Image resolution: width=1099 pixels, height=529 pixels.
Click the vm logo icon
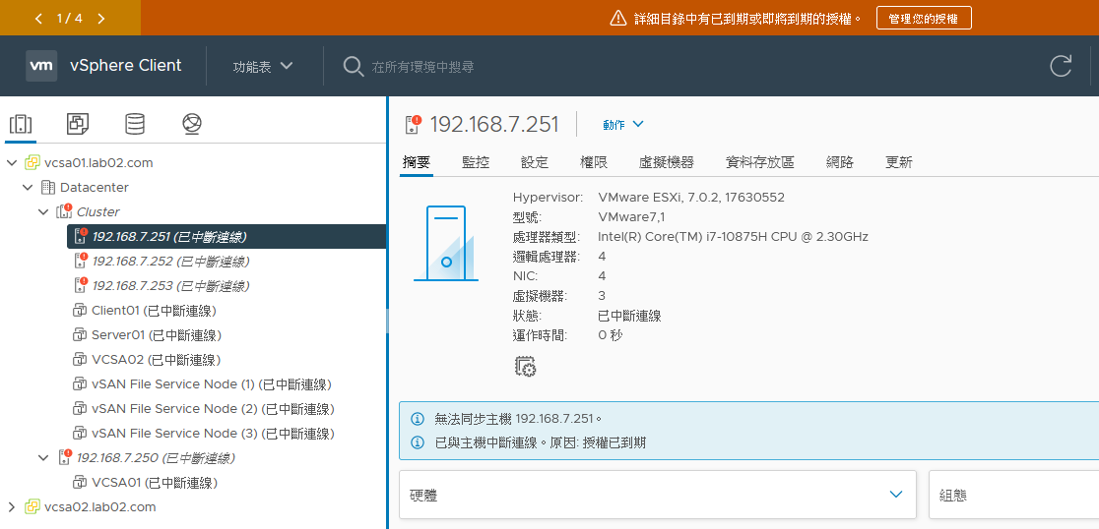pyautogui.click(x=41, y=66)
